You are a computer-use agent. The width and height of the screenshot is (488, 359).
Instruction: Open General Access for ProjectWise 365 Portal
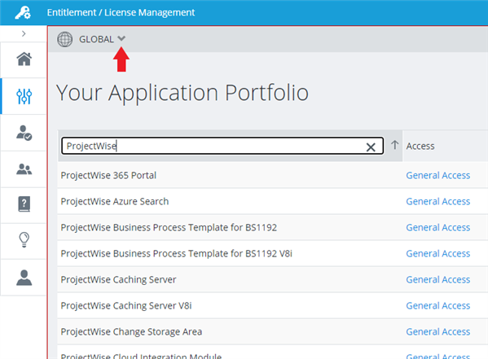click(437, 176)
